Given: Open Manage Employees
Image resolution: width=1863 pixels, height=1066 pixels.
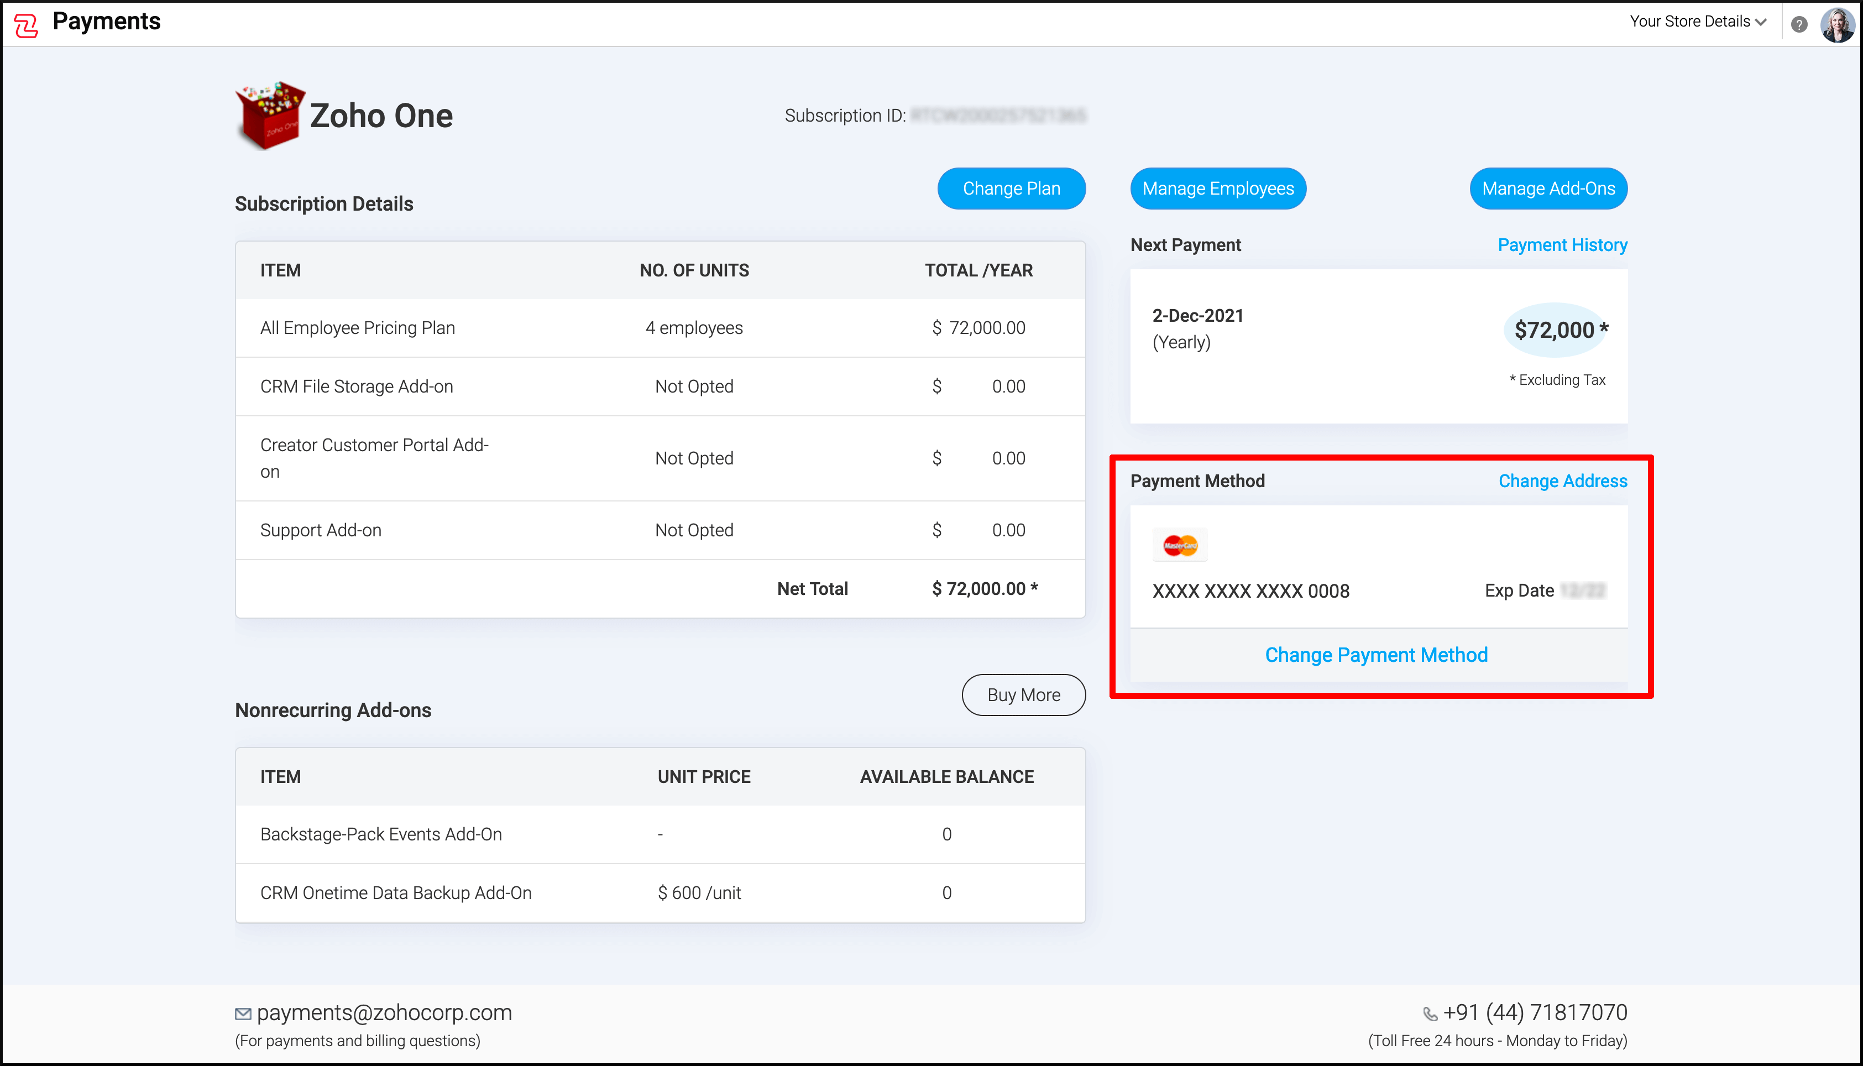Looking at the screenshot, I should tap(1217, 188).
